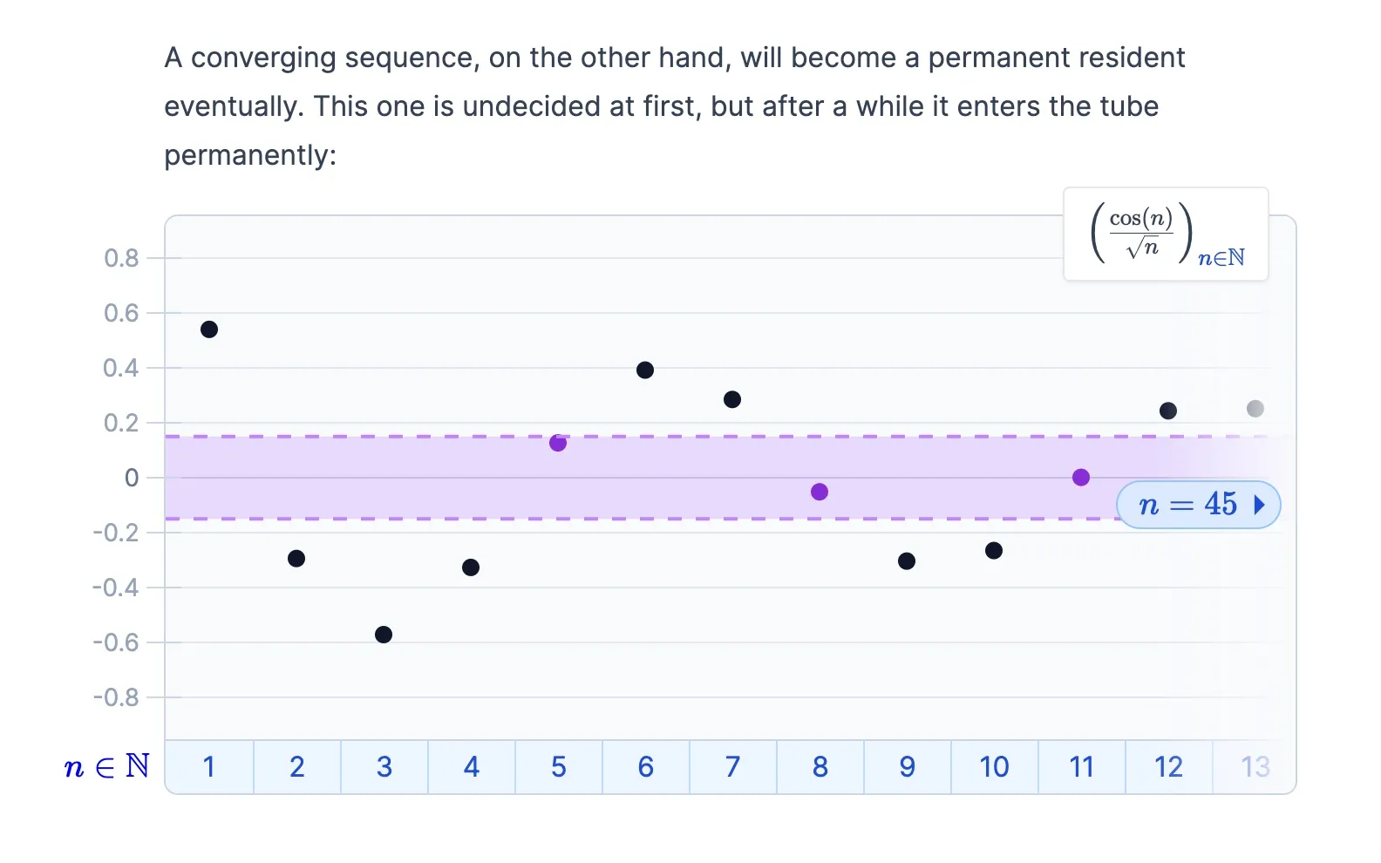Click the grey faded data point at n=13
Image resolution: width=1381 pixels, height=863 pixels.
pos(1255,409)
